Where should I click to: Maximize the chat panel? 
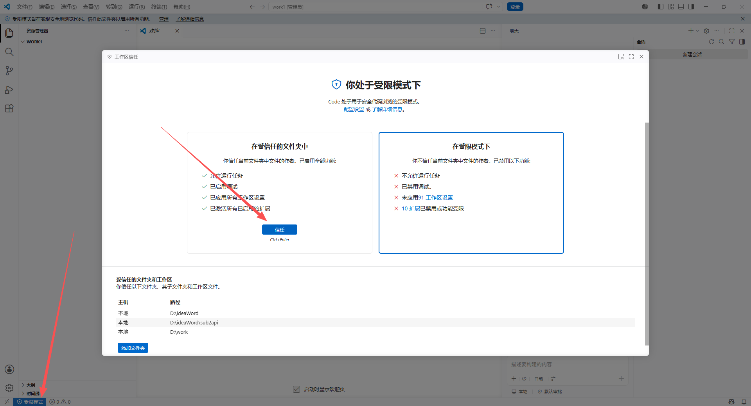point(732,31)
